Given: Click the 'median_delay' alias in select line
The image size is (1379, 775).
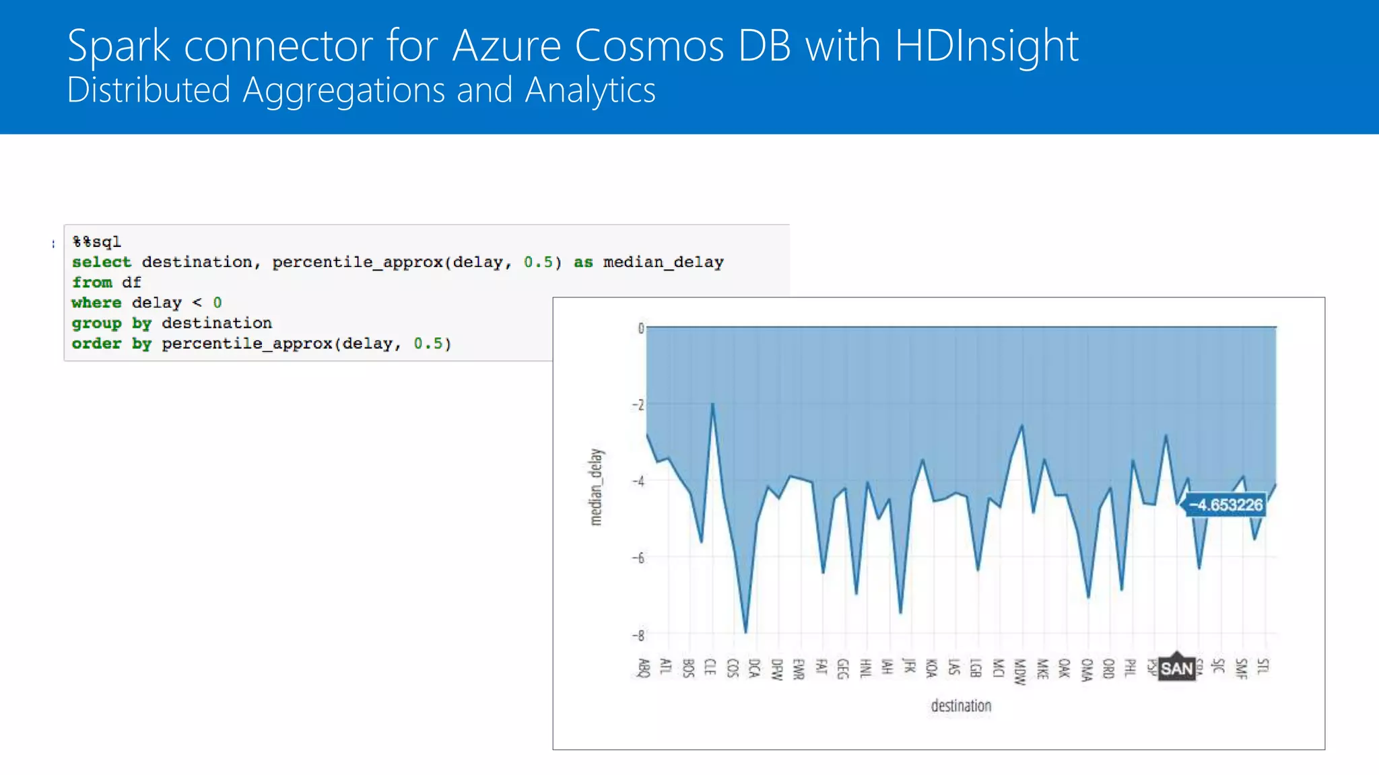Looking at the screenshot, I should tap(663, 262).
